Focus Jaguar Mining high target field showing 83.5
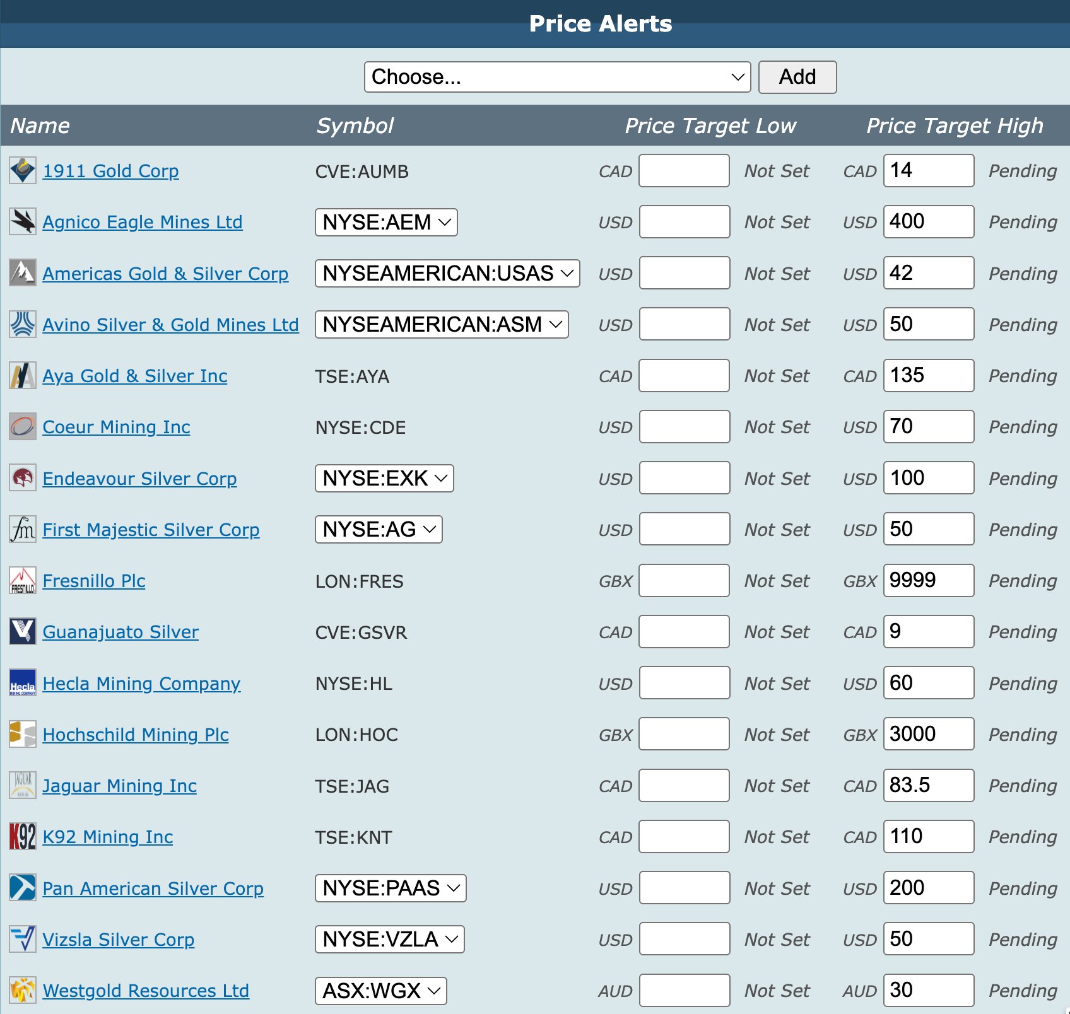This screenshot has height=1014, width=1070. (x=929, y=786)
